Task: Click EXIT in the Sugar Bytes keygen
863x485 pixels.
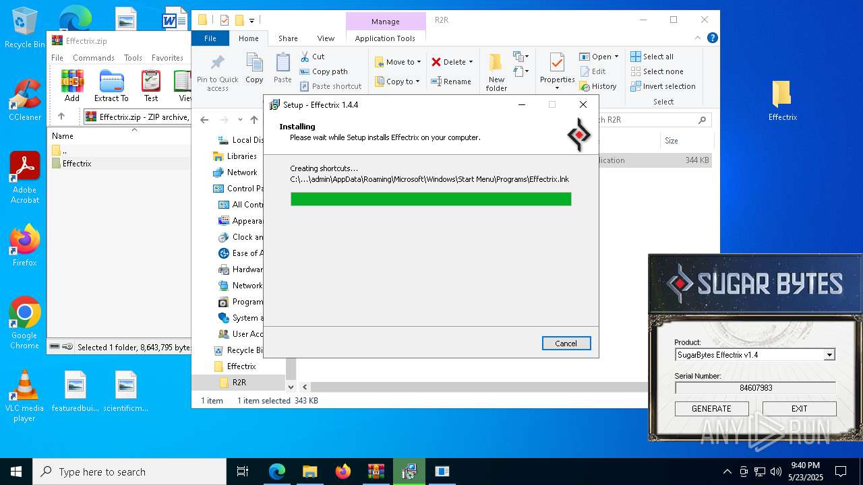Action: (800, 409)
